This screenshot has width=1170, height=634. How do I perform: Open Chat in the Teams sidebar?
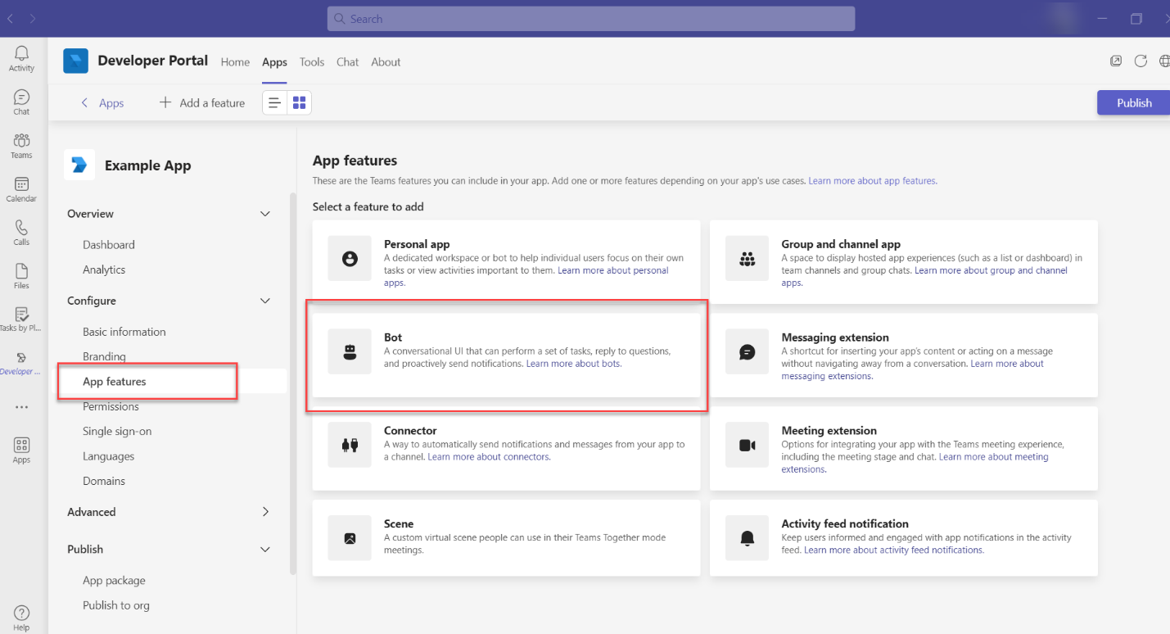pyautogui.click(x=21, y=102)
